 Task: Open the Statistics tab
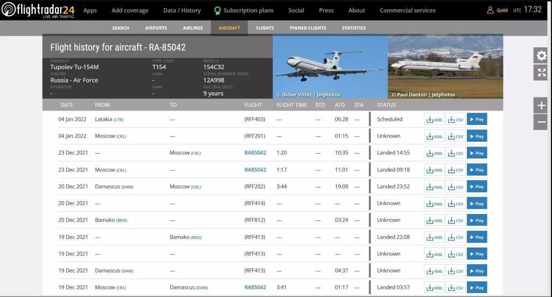pos(354,28)
